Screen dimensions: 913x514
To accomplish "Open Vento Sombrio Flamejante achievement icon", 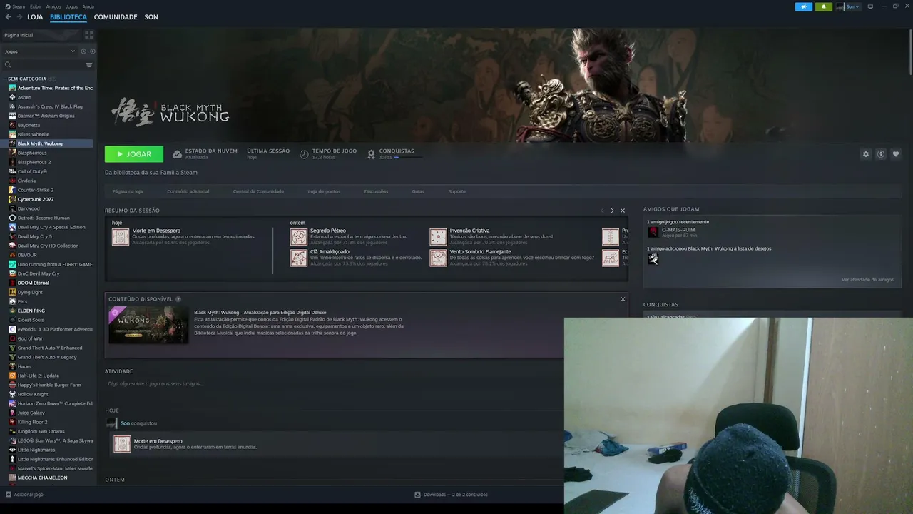I will coord(438,258).
